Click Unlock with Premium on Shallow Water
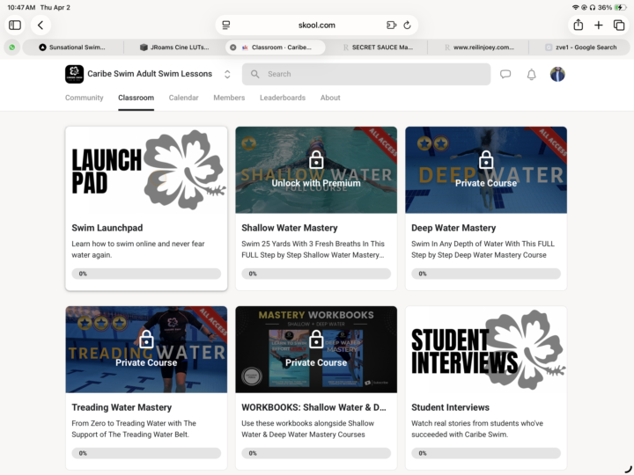Image resolution: width=634 pixels, height=475 pixels. (x=316, y=183)
